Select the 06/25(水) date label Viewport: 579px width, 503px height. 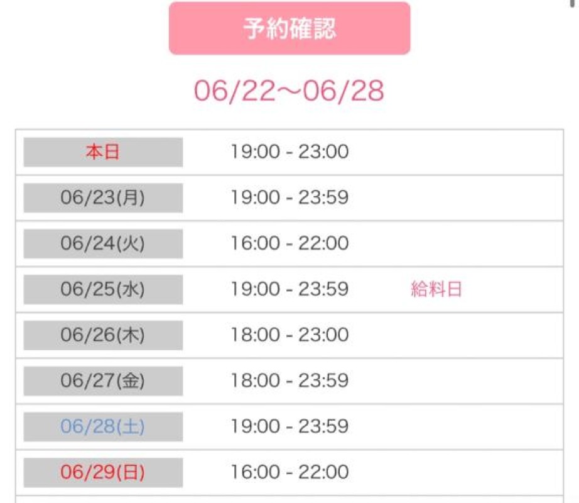103,289
